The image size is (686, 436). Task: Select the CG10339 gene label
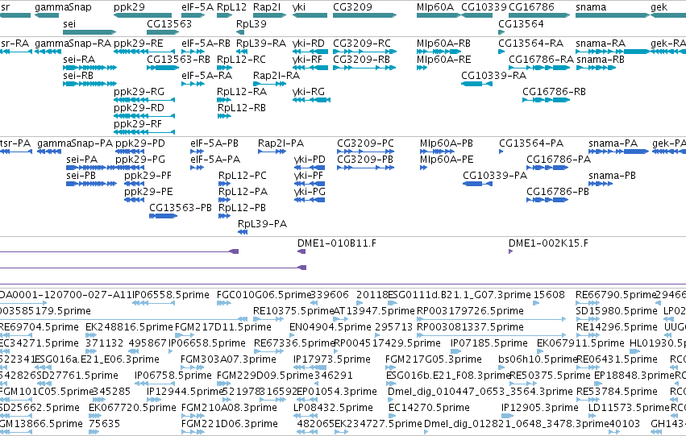coord(484,7)
